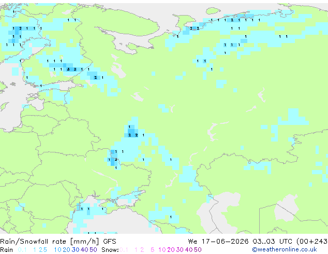This screenshot has width=328, height=254.
Task: Click the 'Rain/Snowfall rate [mm/h] GFS' title
Action: click(x=58, y=242)
